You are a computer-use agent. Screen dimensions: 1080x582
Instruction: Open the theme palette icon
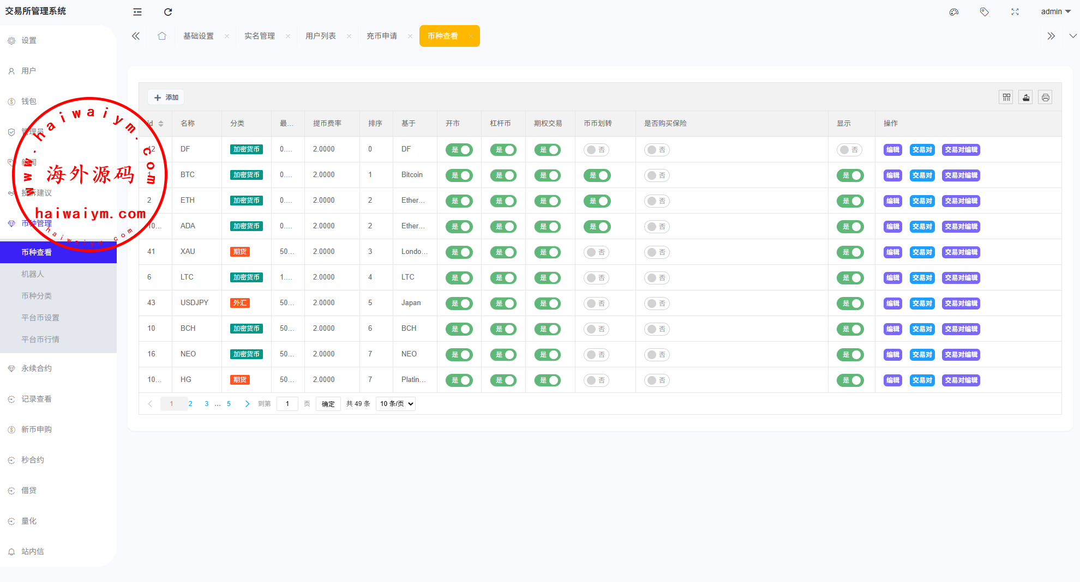point(954,12)
